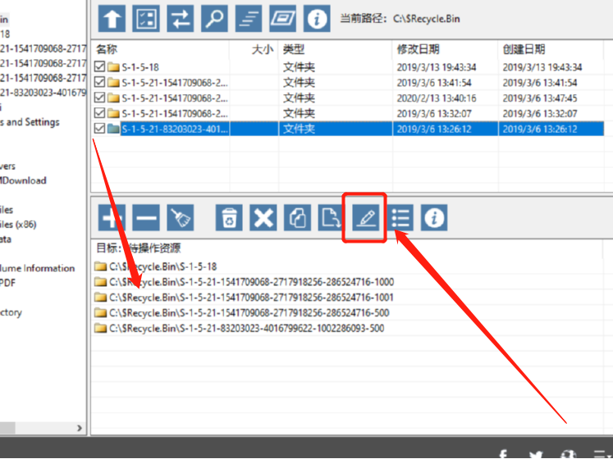Open 'PDF' in the folder tree
The image size is (613, 459).
(8, 284)
